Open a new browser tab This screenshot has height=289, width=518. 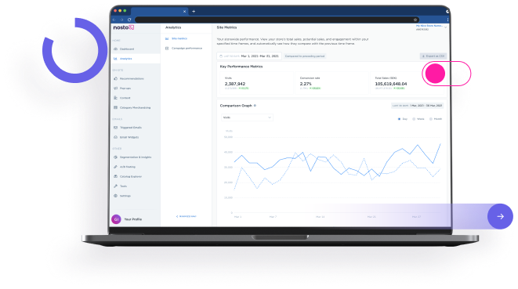(194, 11)
